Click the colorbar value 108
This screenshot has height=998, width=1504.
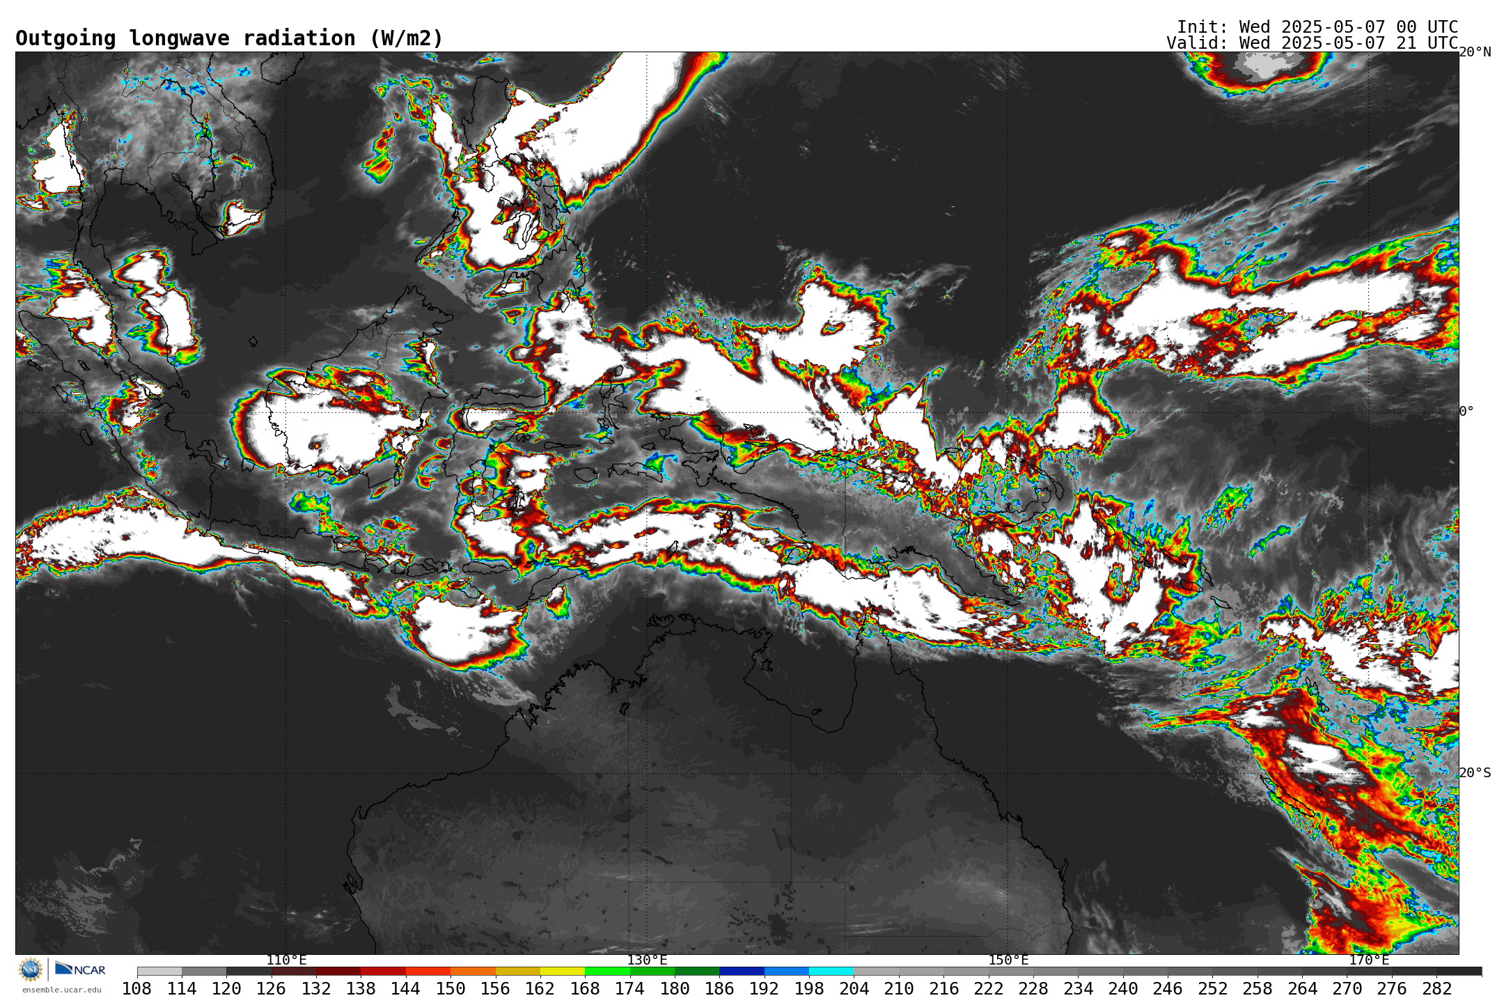click(137, 989)
